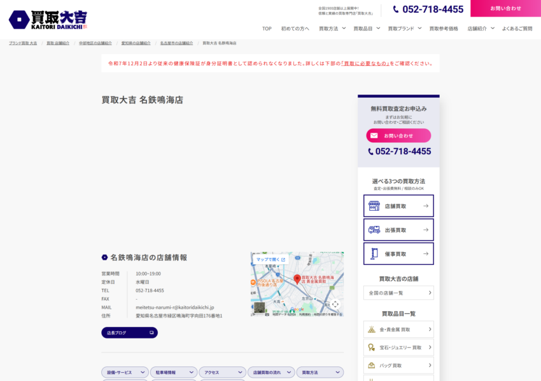This screenshot has width=541, height=381.
Task: Click the phone icon in the header
Action: [396, 10]
